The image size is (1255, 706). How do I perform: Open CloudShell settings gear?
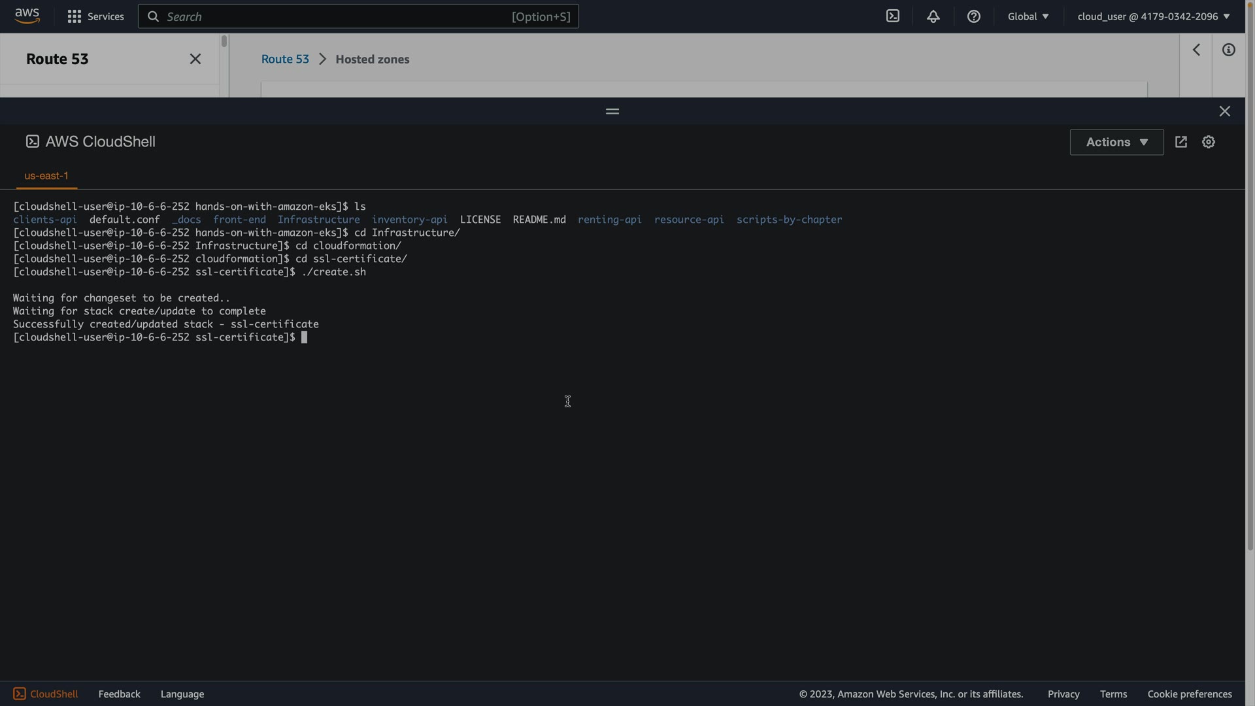pos(1209,142)
